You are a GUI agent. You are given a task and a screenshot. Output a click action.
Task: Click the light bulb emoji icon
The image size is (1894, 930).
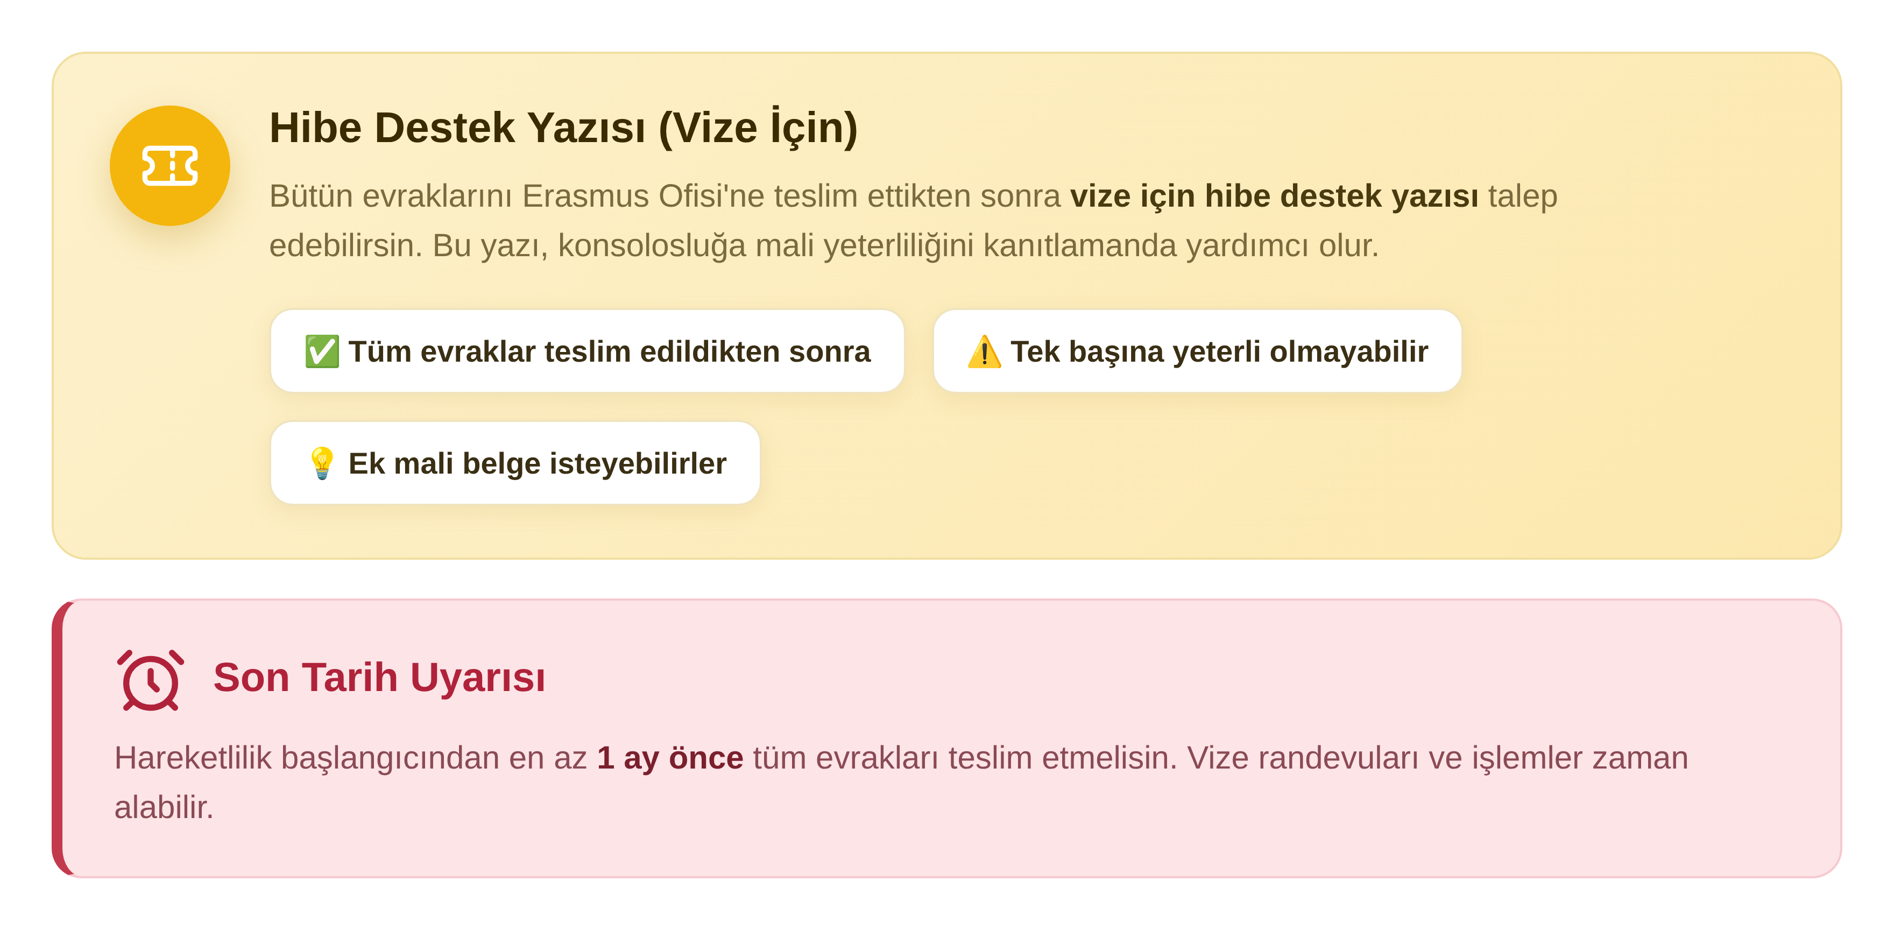click(x=322, y=463)
